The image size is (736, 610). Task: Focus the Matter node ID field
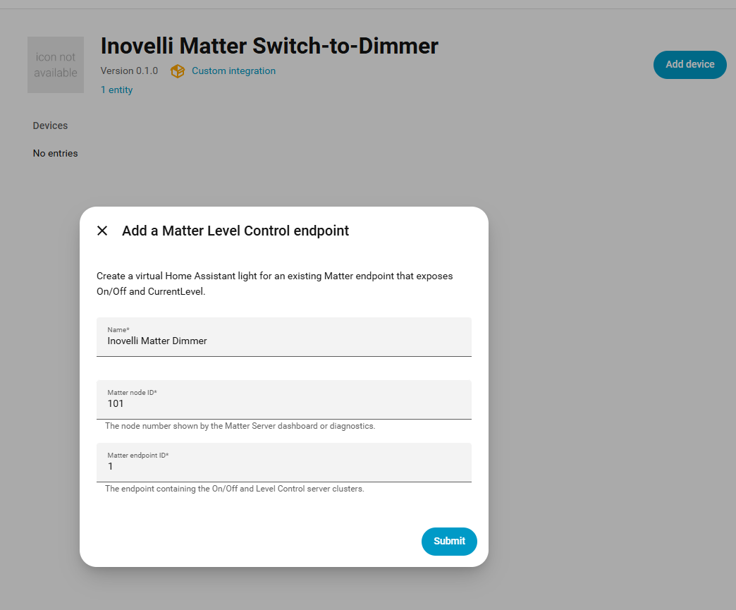pos(284,400)
